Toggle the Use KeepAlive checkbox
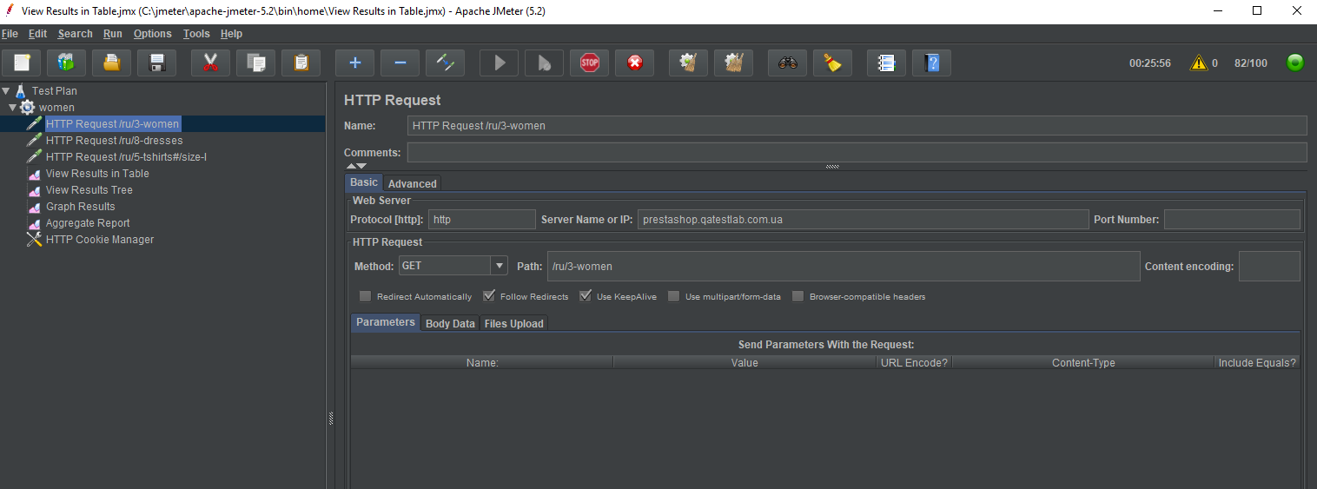The image size is (1317, 489). (586, 296)
